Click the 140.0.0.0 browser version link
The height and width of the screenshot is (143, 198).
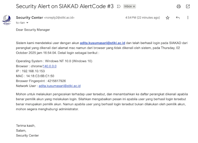tap(50, 66)
